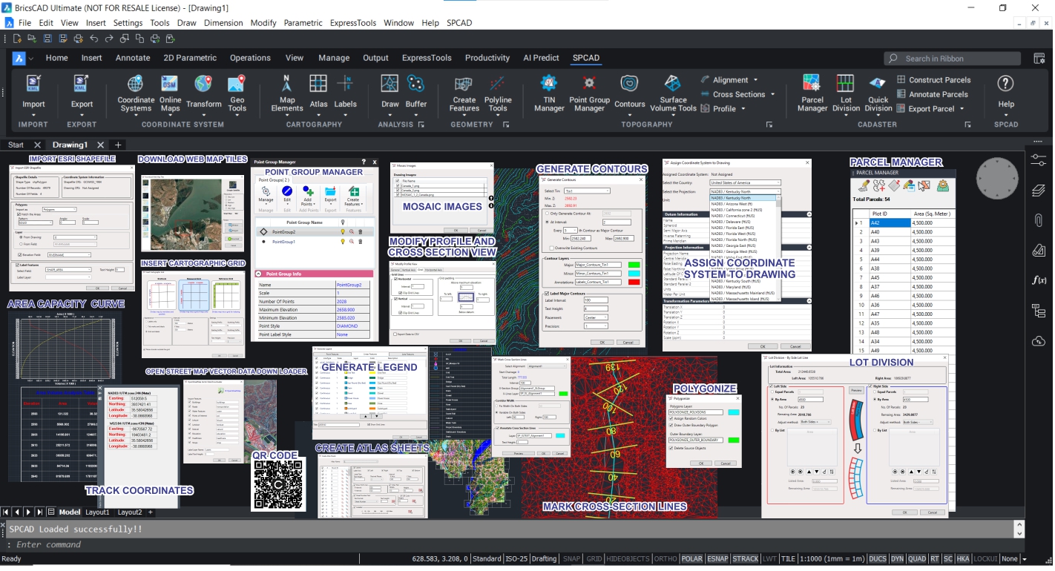Open the Export Parcel dropdown

tap(936, 109)
